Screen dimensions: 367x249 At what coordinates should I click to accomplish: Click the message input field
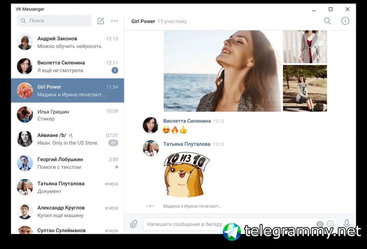coord(240,224)
